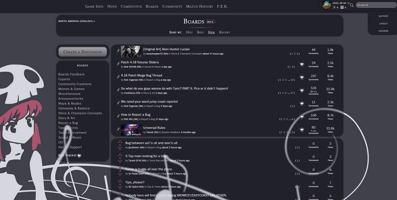Click the Create a Discussion button
The width and height of the screenshot is (397, 200).
[83, 51]
